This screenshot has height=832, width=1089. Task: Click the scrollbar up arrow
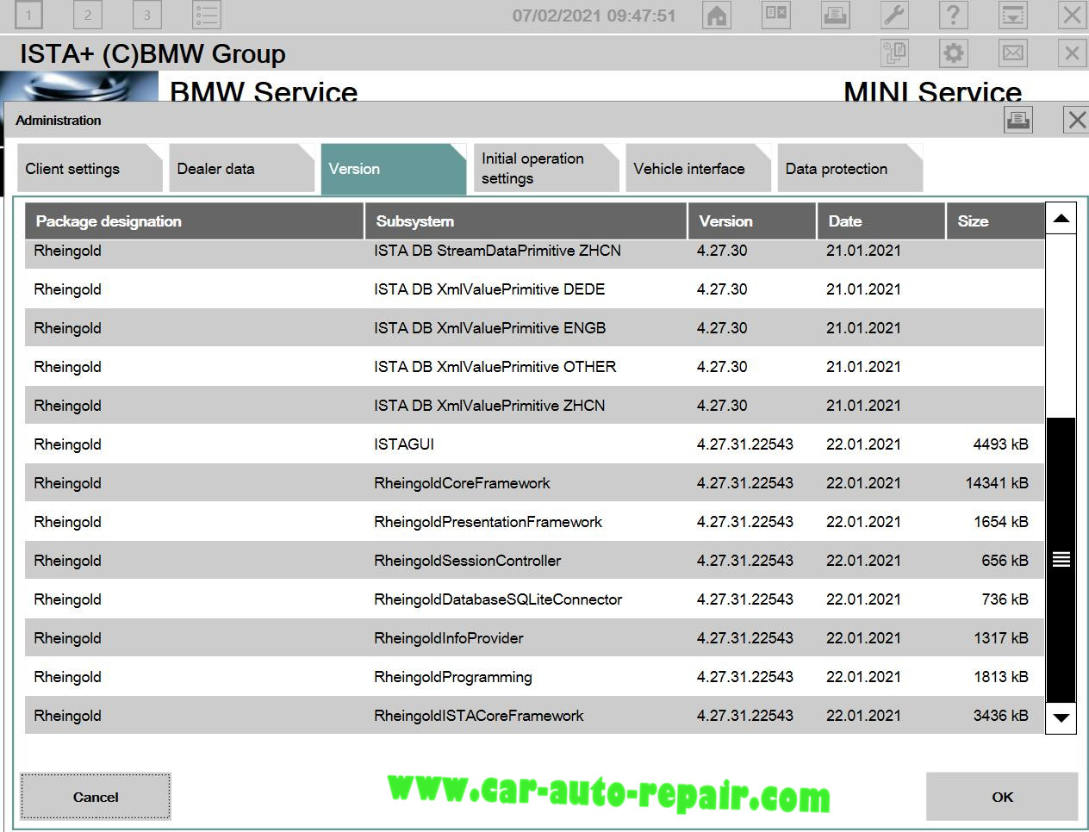pyautogui.click(x=1061, y=219)
